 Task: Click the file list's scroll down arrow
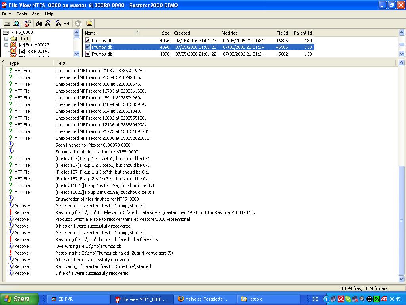[402, 54]
